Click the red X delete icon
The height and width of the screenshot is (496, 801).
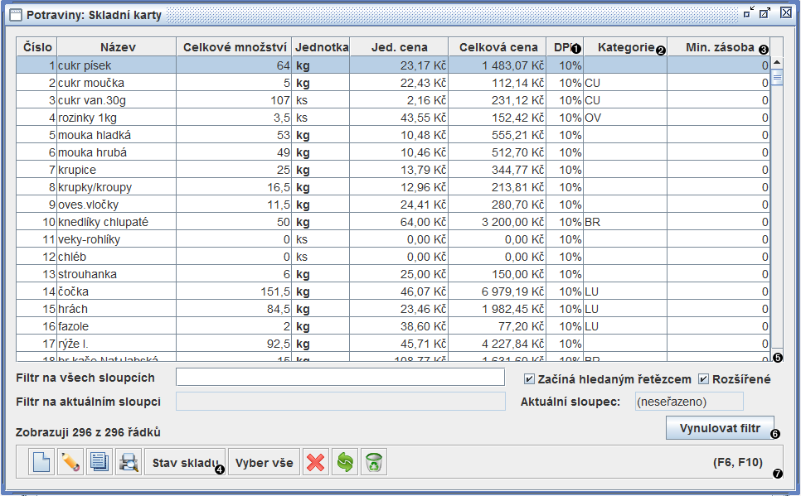click(315, 462)
